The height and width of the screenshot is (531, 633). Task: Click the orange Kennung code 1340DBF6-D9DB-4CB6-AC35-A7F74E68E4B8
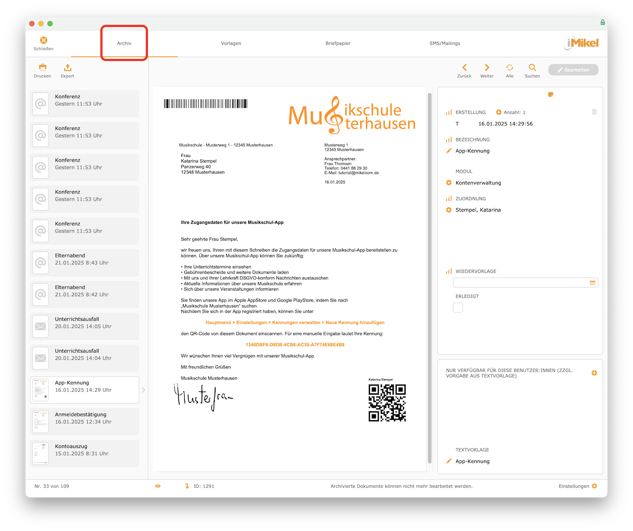tap(295, 345)
